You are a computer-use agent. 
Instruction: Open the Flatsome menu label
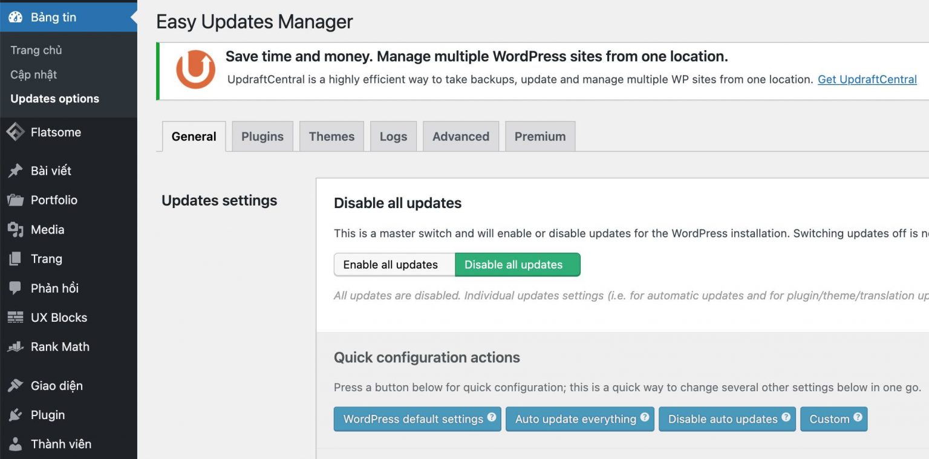click(x=56, y=132)
